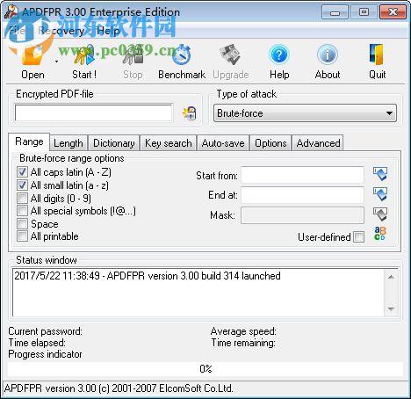Browse for encrypted PDF file icon
The height and width of the screenshot is (399, 411).
(x=190, y=113)
